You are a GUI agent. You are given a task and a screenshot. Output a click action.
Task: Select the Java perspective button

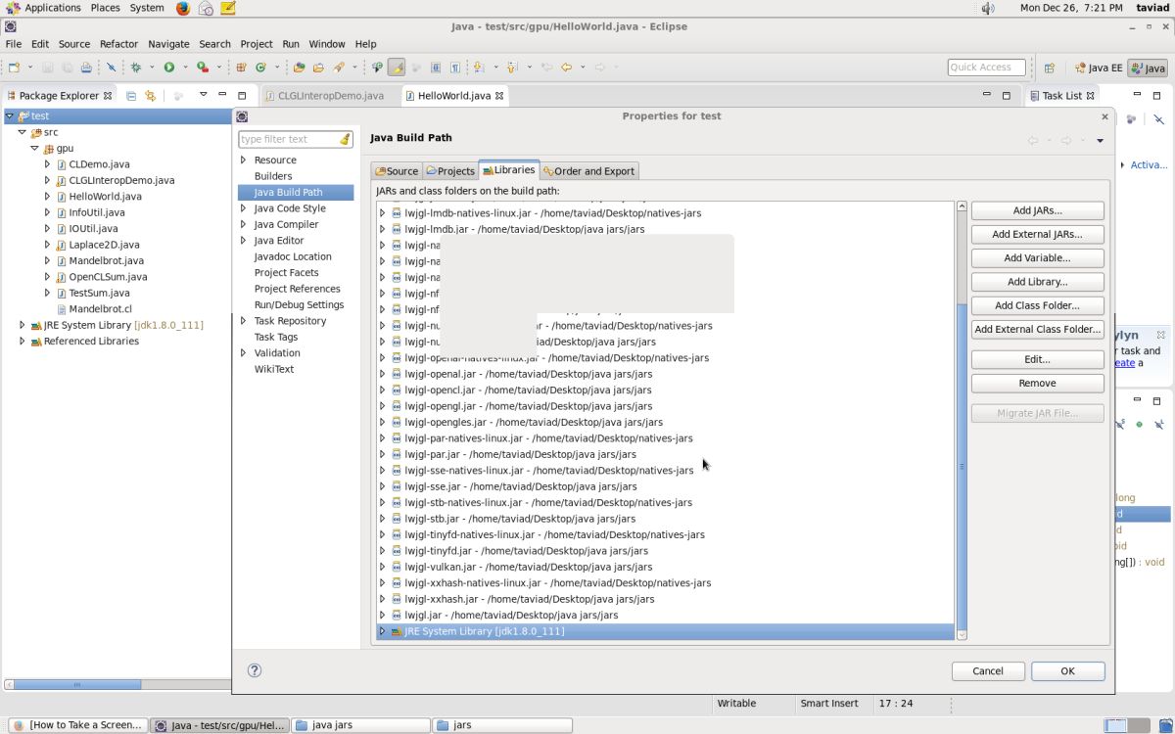tap(1148, 68)
